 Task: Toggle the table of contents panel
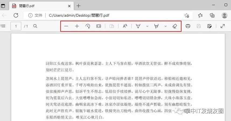(3, 26)
